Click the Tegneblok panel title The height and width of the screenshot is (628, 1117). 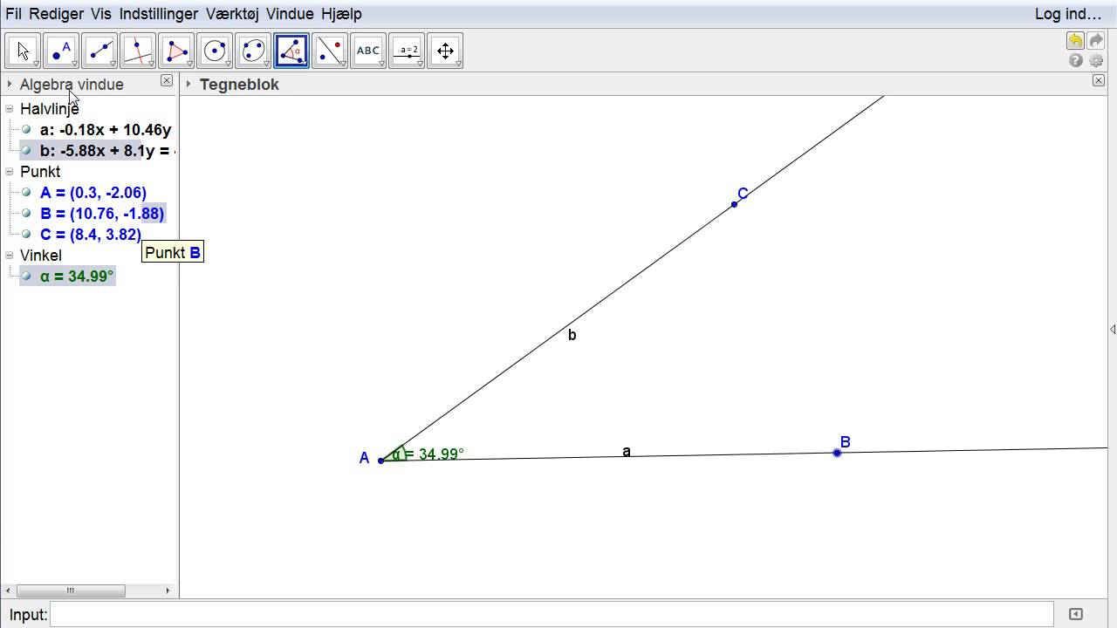click(x=239, y=85)
